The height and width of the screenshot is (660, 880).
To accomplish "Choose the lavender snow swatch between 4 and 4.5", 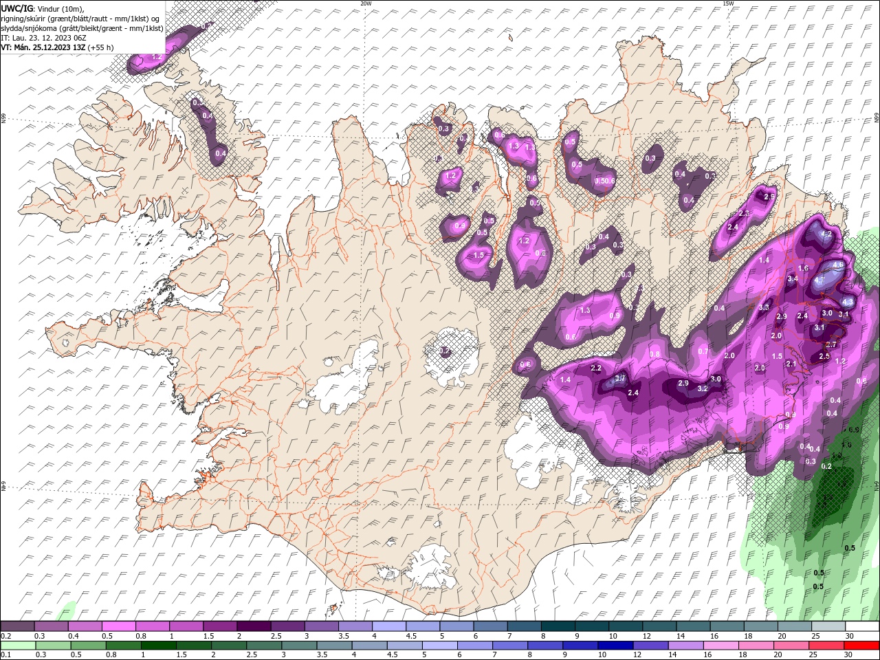I will coord(388,626).
